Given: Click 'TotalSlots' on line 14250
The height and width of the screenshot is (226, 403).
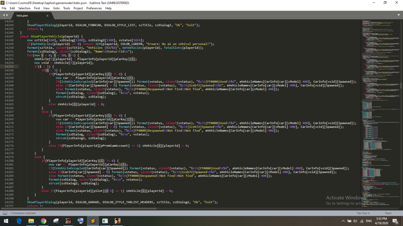Looking at the screenshot, I should [173, 48].
